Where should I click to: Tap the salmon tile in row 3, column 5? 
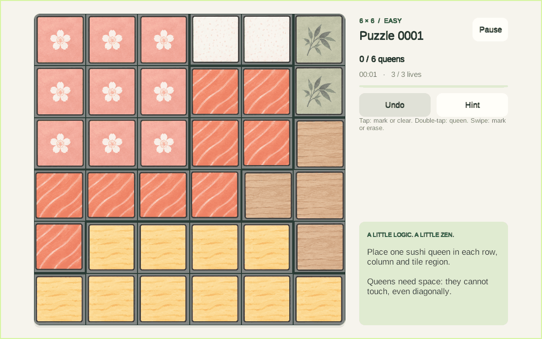pyautogui.click(x=267, y=143)
